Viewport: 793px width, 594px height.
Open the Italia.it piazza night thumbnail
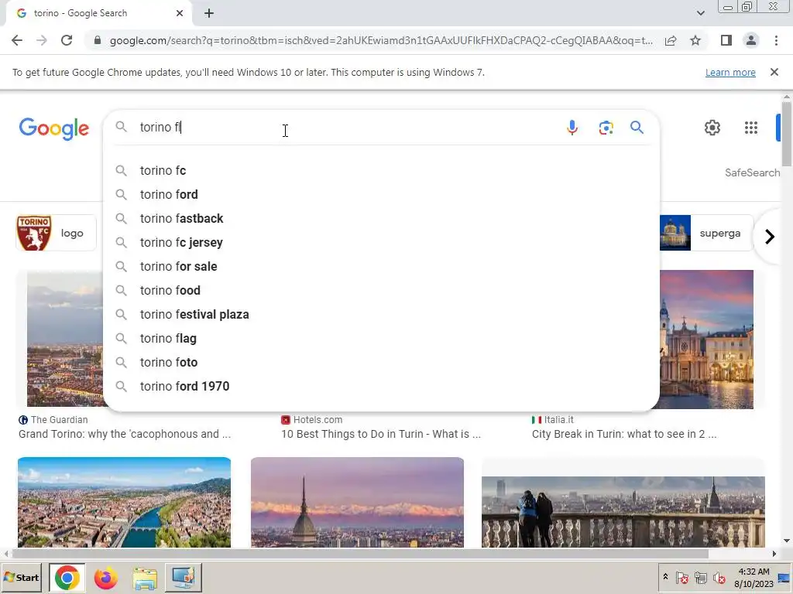coord(706,339)
